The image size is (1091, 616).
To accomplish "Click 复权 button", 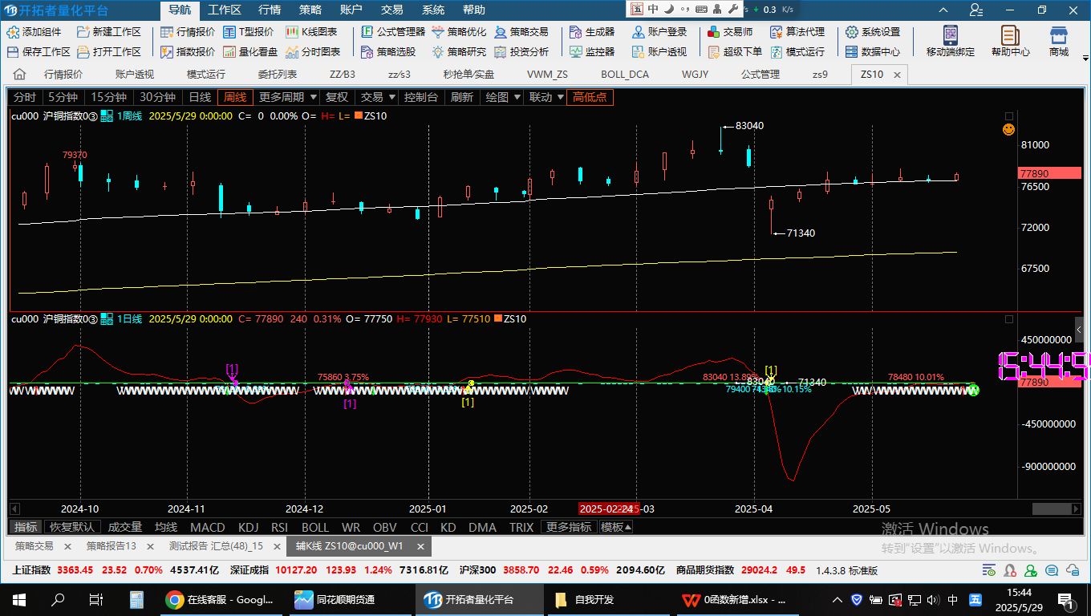I will point(336,97).
